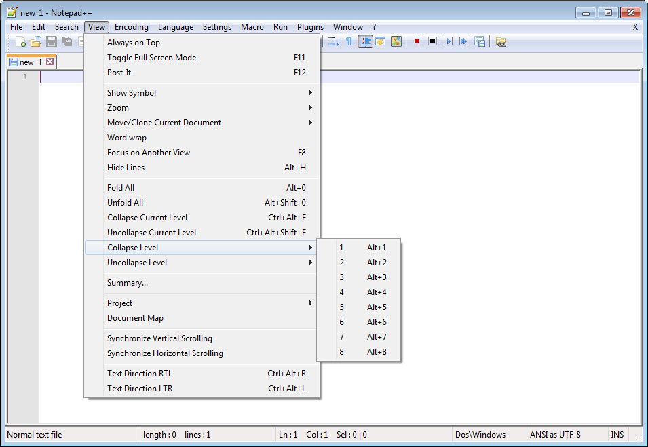
Task: Toggle Word wrap toolbar icon
Action: pos(334,41)
